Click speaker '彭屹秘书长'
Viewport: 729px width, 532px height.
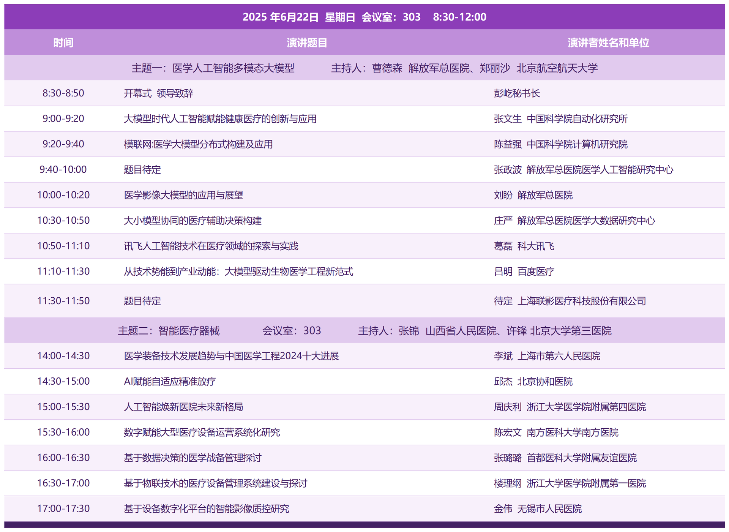coord(517,93)
